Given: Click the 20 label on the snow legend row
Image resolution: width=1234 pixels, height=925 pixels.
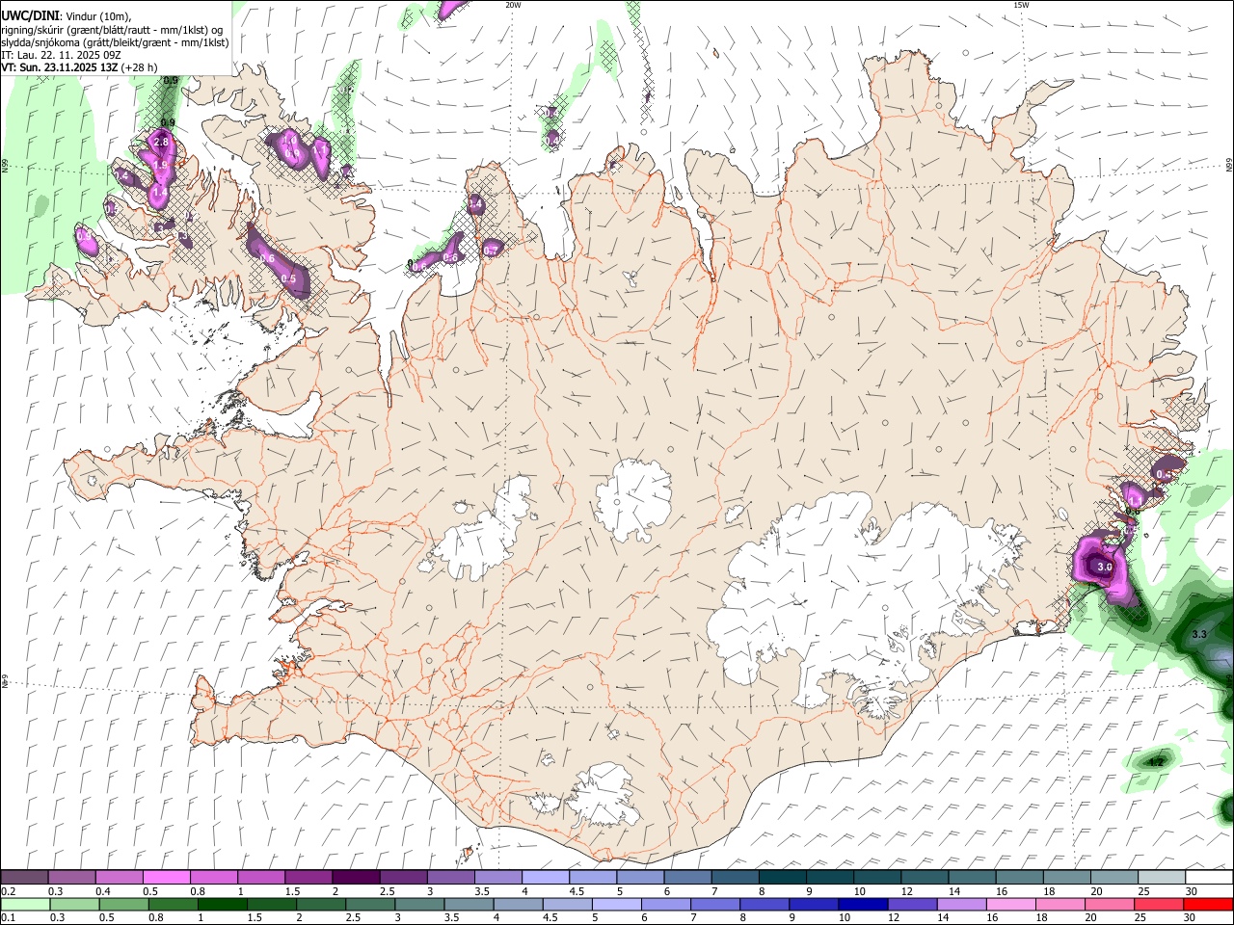Looking at the screenshot, I should coord(1095,891).
